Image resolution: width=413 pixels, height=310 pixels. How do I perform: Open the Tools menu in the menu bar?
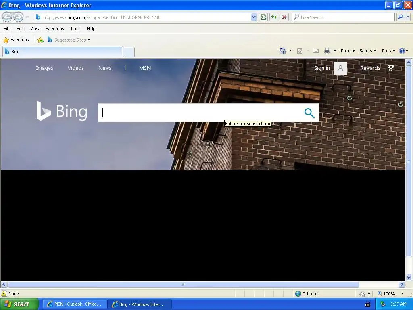click(x=75, y=29)
